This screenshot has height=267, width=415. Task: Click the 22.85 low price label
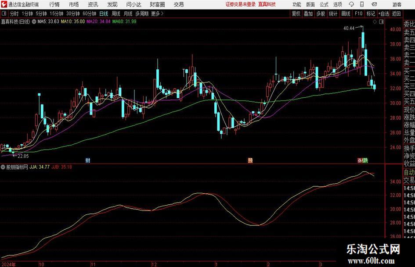tap(23, 156)
